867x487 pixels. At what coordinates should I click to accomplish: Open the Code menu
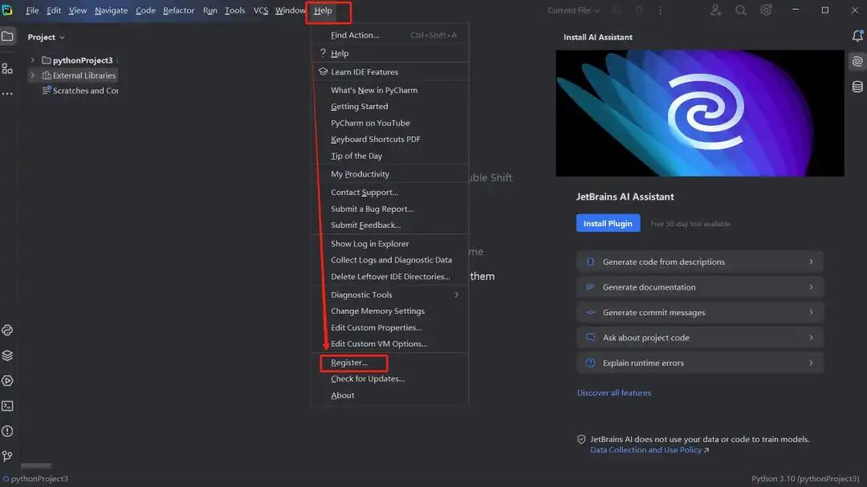(145, 10)
